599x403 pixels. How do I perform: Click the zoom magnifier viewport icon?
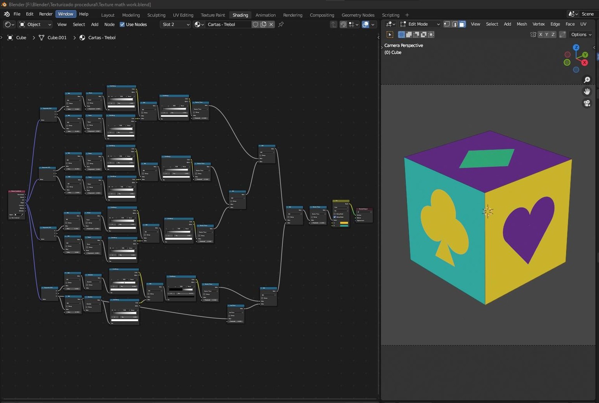(587, 80)
